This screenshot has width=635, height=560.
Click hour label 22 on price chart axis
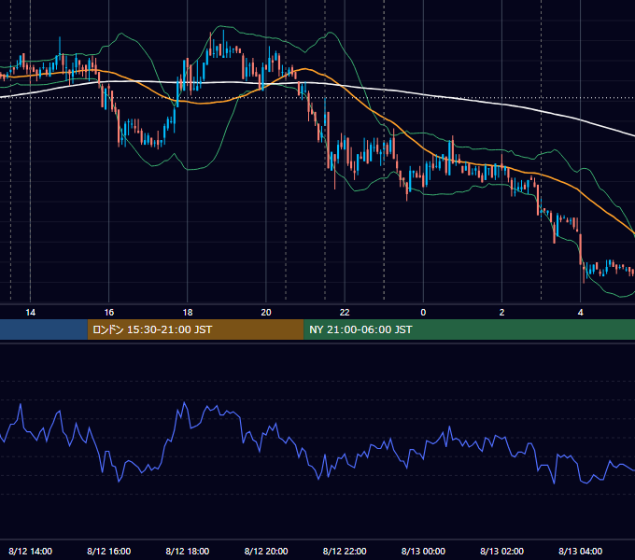(345, 313)
